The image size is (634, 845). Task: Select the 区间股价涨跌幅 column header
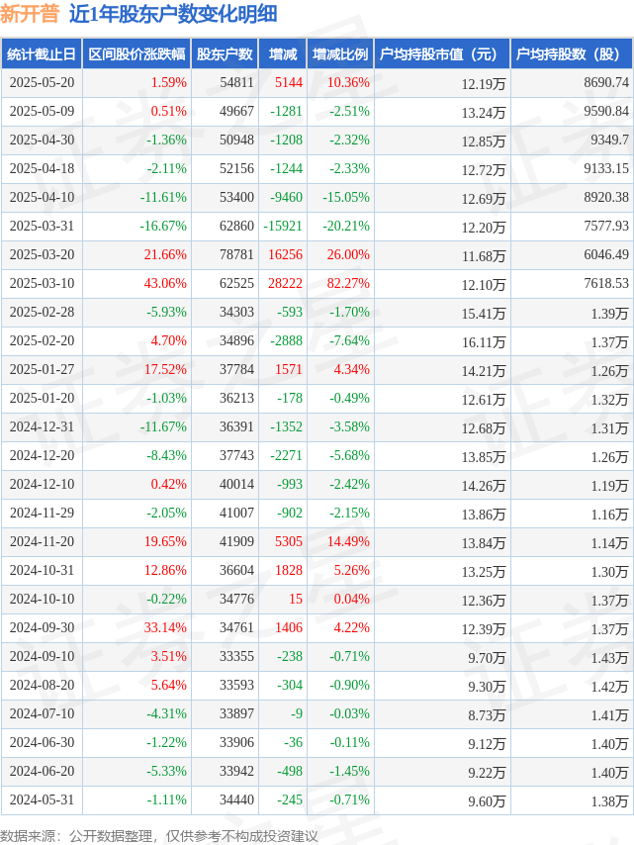point(136,53)
